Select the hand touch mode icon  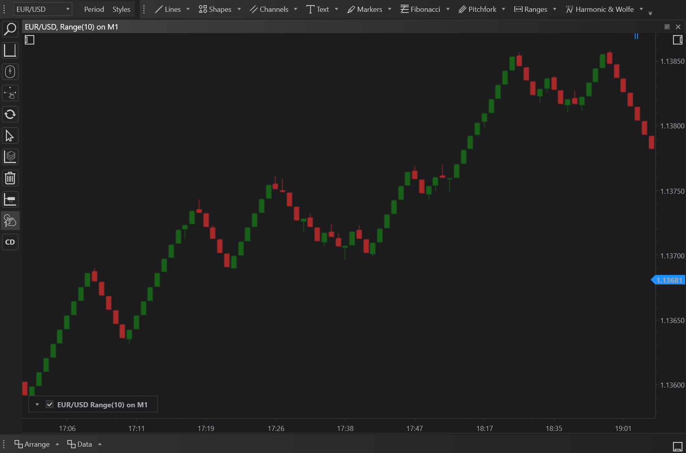pos(10,221)
